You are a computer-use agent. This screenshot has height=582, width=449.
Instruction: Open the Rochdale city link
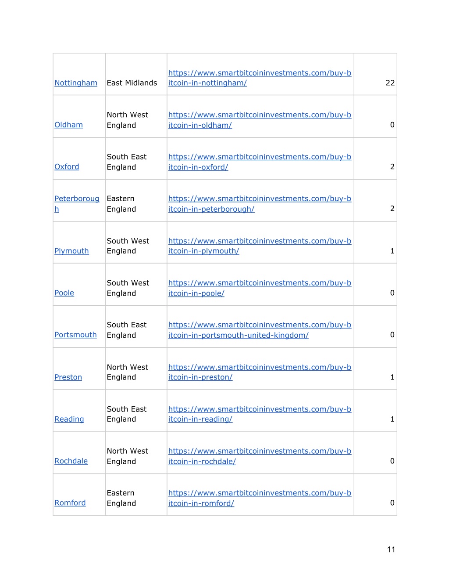[71, 461]
